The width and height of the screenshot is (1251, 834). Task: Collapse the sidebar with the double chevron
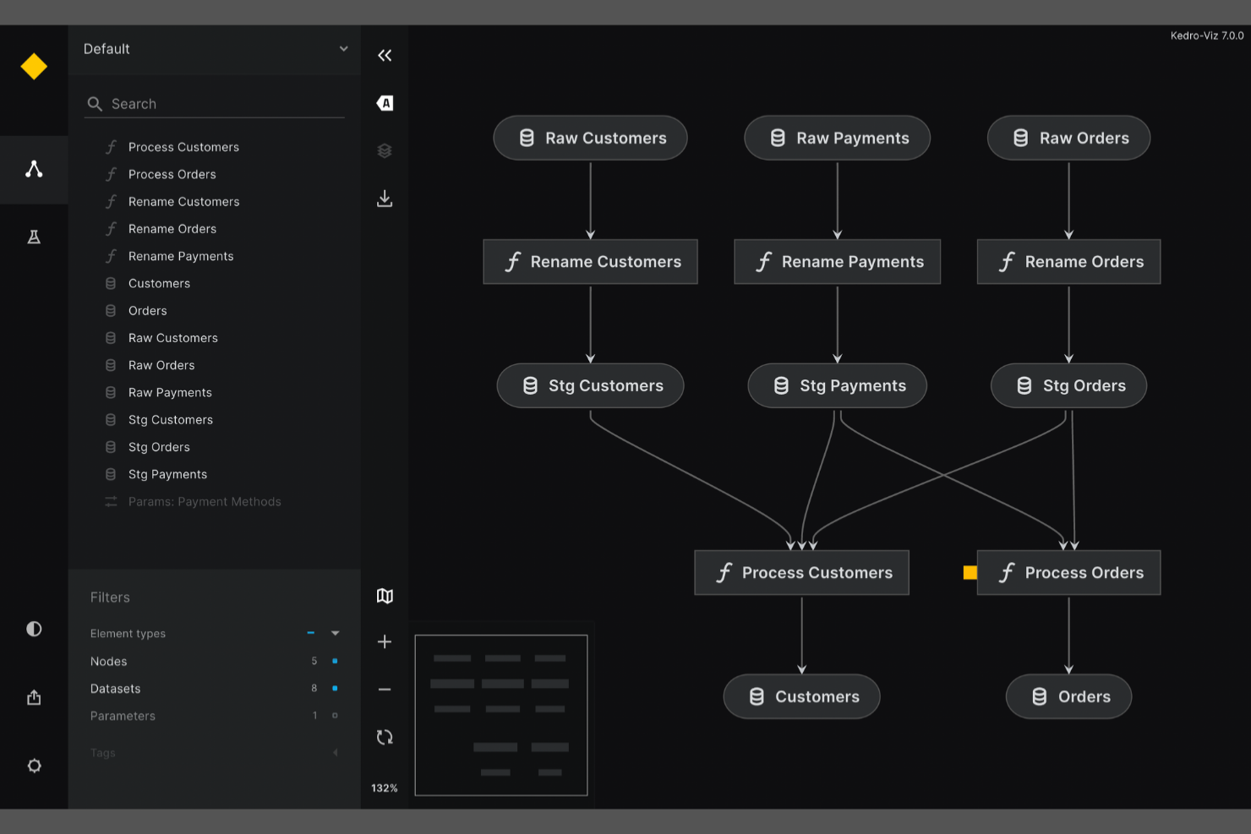[x=385, y=55]
